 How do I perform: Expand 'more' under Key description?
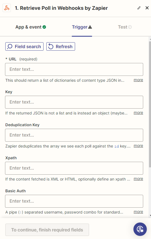[x=138, y=113]
